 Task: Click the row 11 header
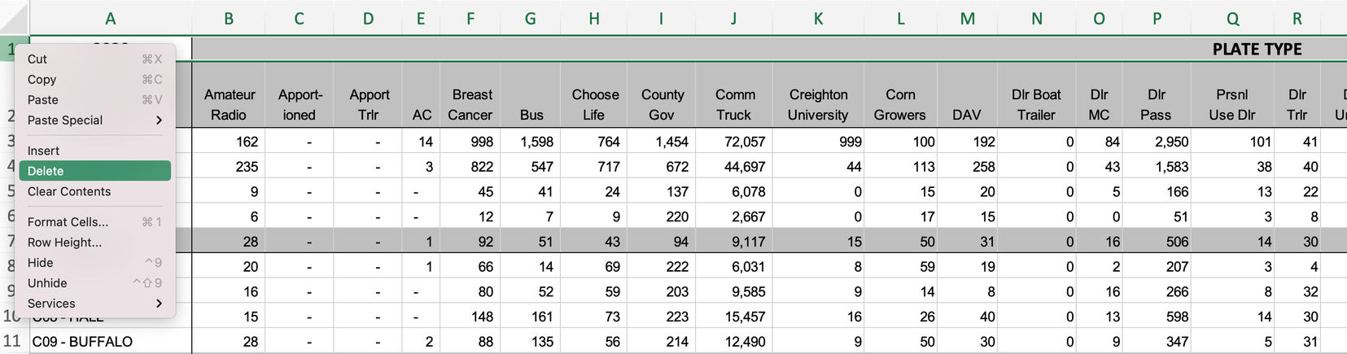click(x=14, y=341)
